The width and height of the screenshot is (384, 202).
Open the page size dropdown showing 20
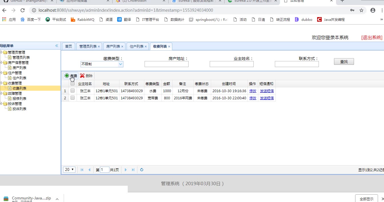click(69, 169)
